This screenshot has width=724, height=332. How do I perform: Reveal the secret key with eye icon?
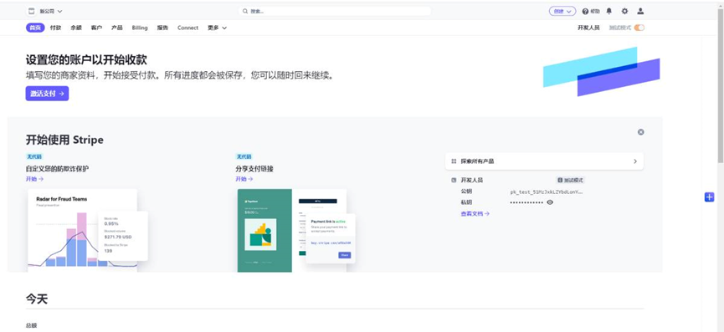tap(549, 202)
